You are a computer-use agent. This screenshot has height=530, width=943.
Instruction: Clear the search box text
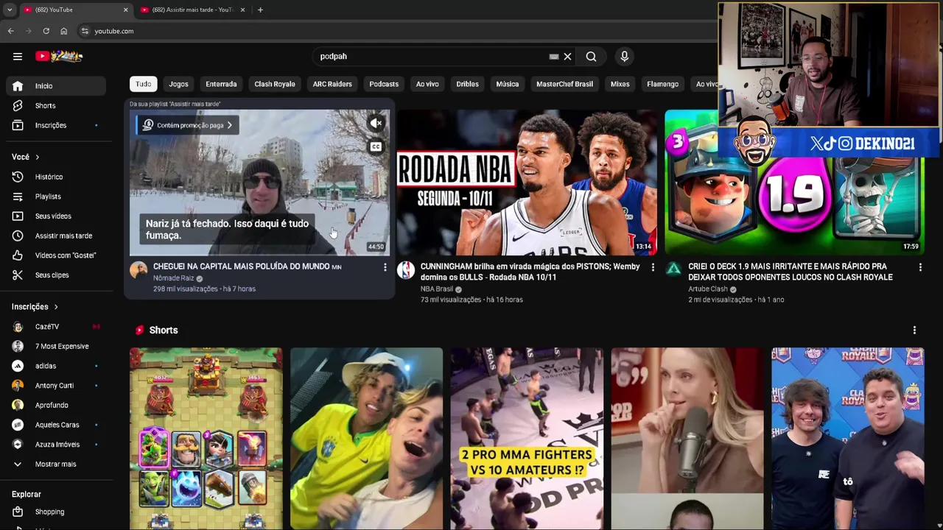(x=567, y=56)
